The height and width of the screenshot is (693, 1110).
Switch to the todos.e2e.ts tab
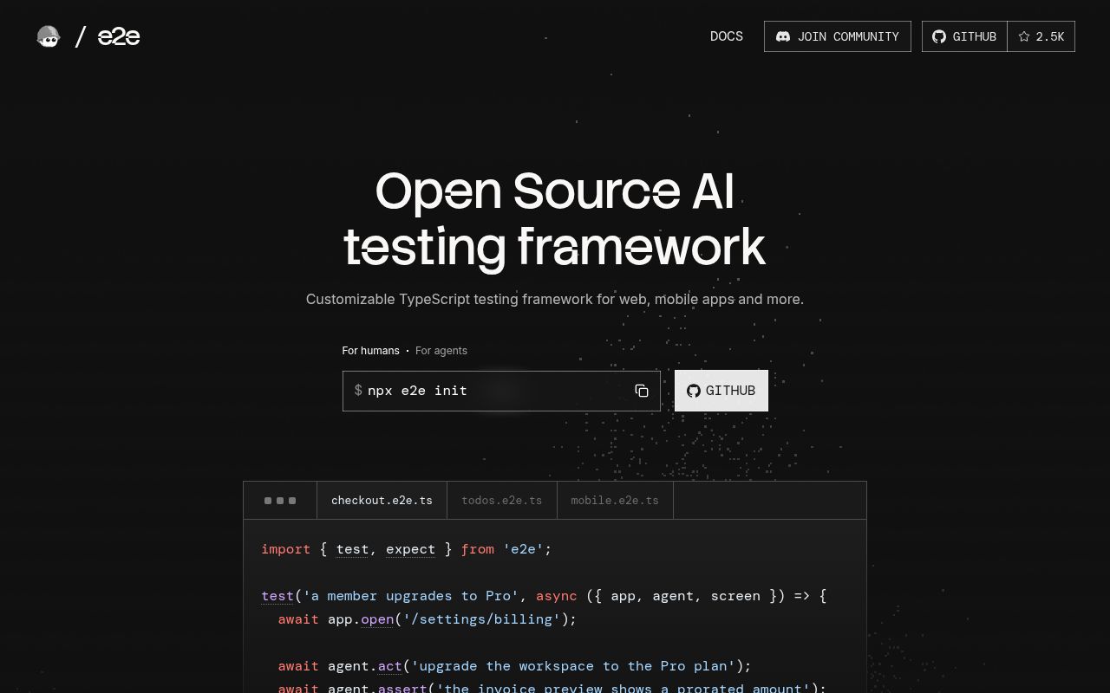502,501
